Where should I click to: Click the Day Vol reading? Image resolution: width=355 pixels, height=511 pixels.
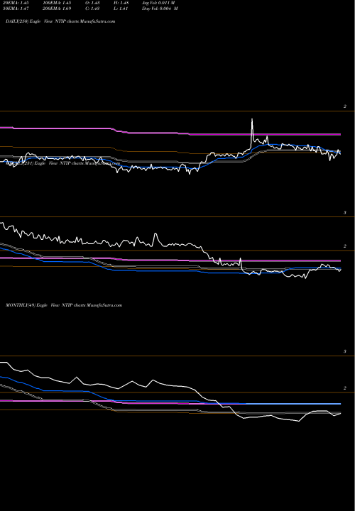[x=160, y=9]
